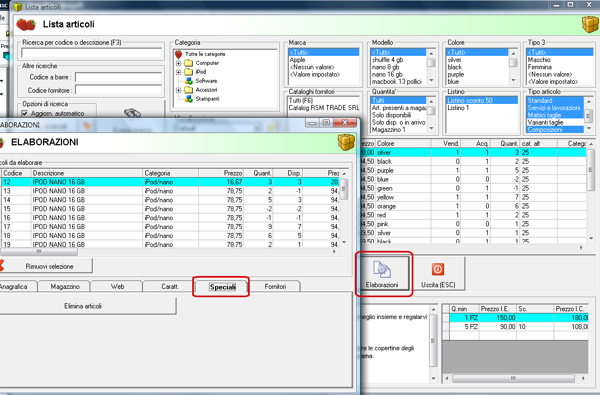The image size is (600, 395).
Task: Select the Tutte le categorie strawberry icon
Action: click(x=178, y=54)
